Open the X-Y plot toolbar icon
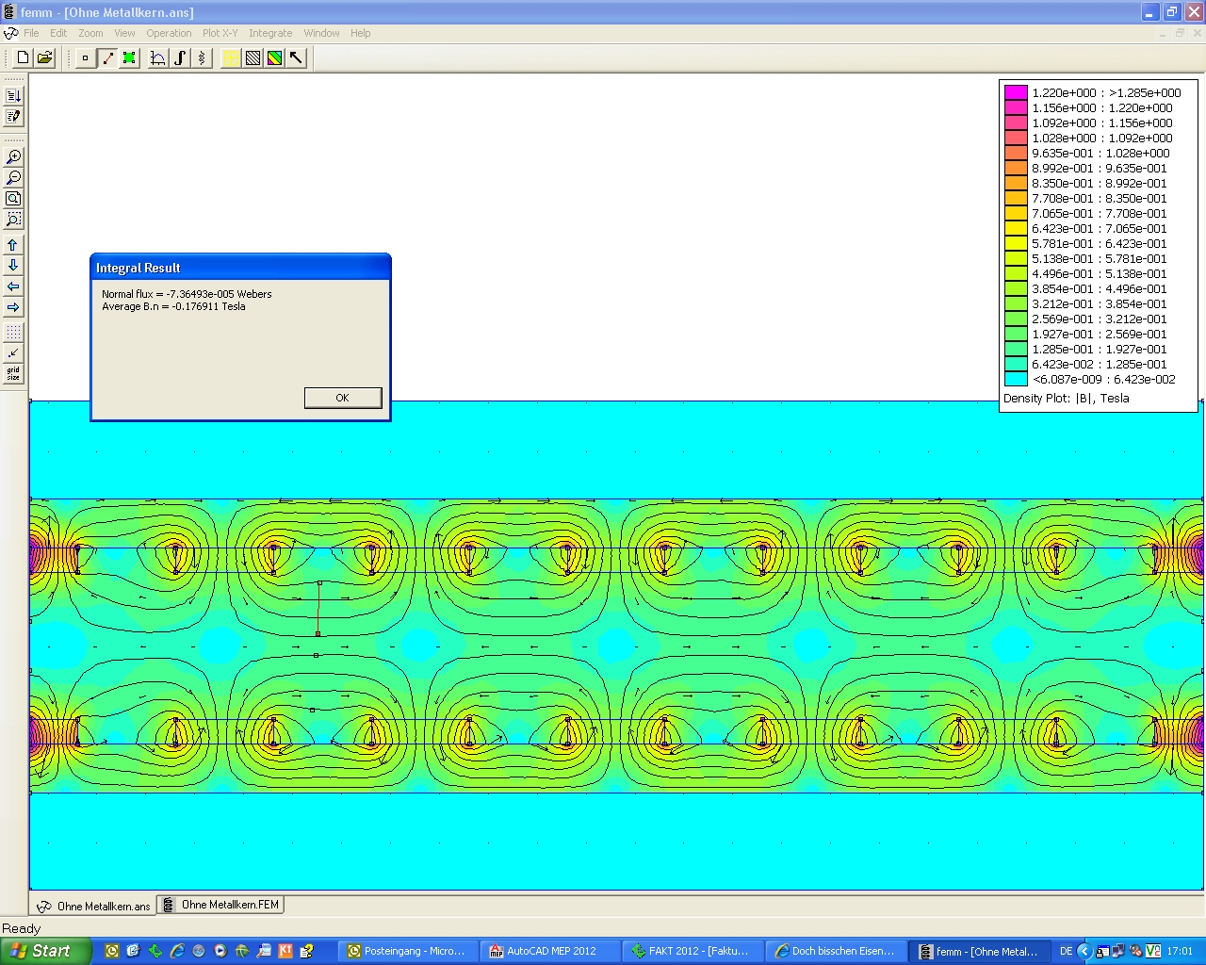 point(157,58)
